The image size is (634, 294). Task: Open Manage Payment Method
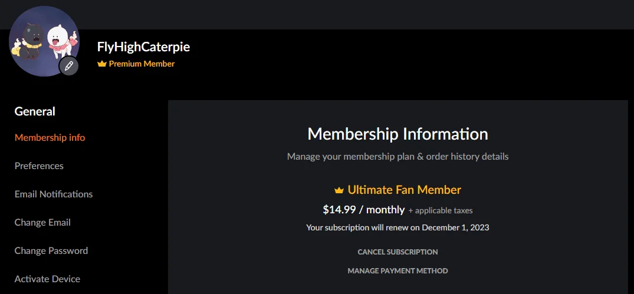pos(398,271)
